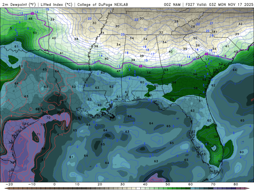Click the color scale label "30"

pyautogui.click(x=123, y=184)
